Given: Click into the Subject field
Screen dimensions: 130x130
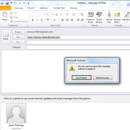Looking at the screenshot, I should point(78,47).
